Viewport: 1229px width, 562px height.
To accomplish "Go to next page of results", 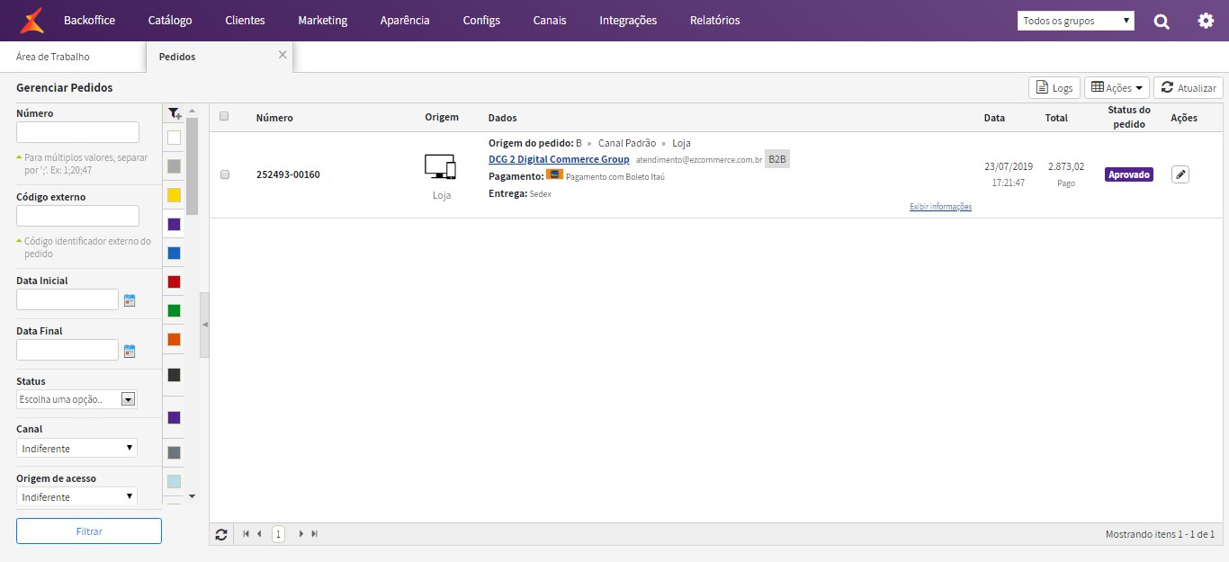I will 301,534.
